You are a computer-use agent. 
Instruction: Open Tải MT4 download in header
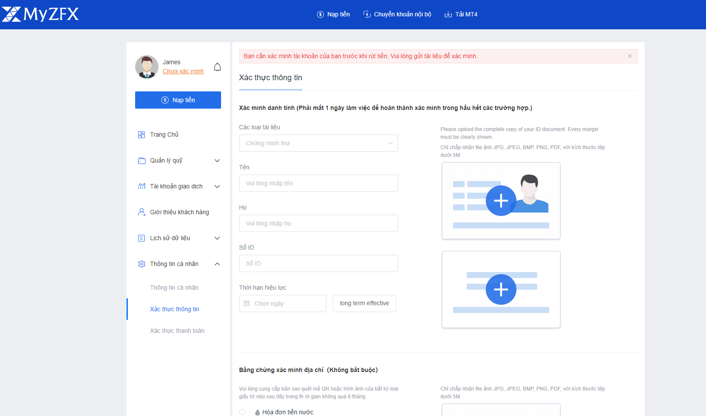pos(461,14)
